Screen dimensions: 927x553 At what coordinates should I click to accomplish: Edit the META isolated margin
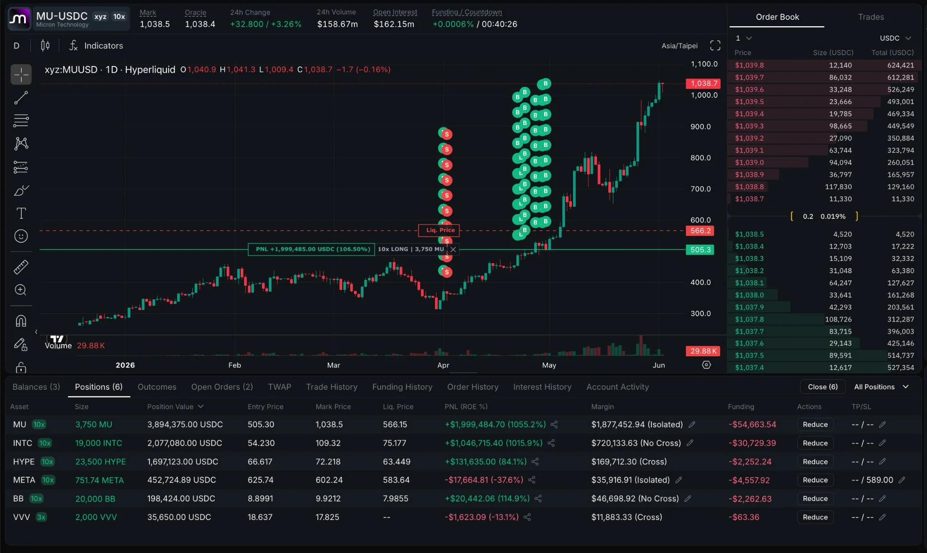(679, 480)
